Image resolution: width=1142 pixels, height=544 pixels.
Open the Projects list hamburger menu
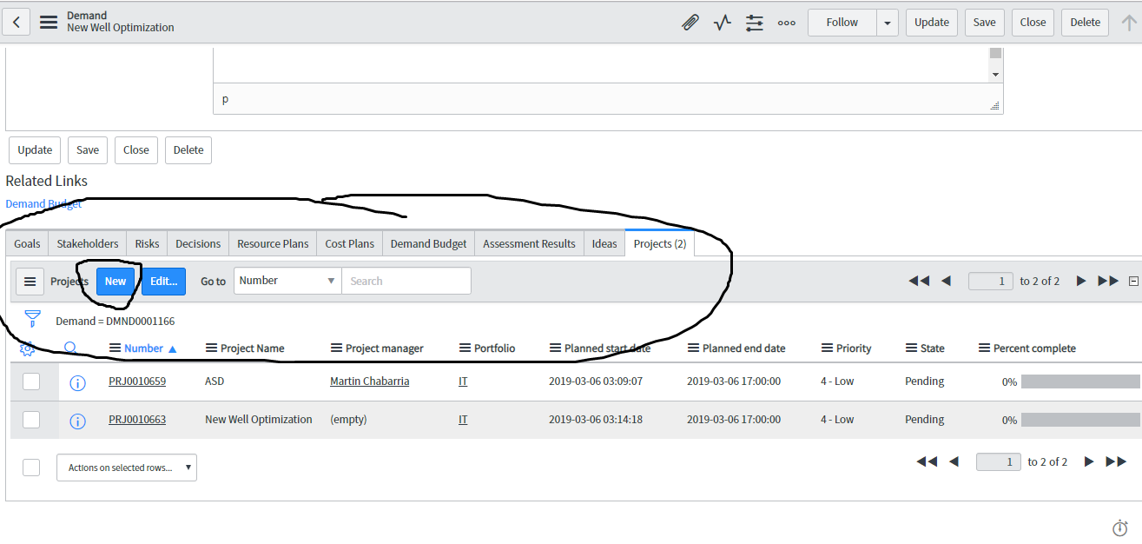pyautogui.click(x=30, y=281)
